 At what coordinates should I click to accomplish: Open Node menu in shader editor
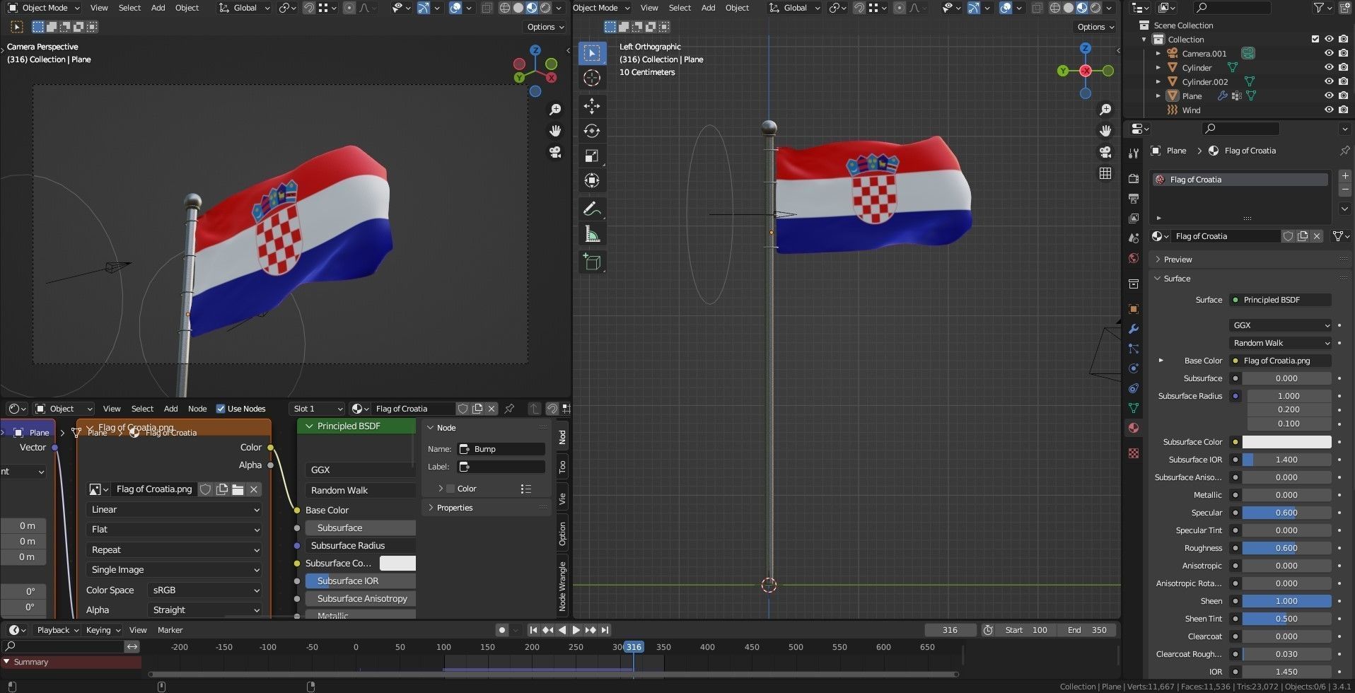197,409
